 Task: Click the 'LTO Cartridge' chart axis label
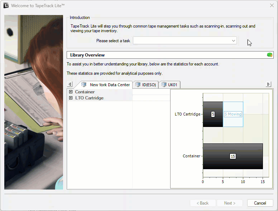point(187,114)
